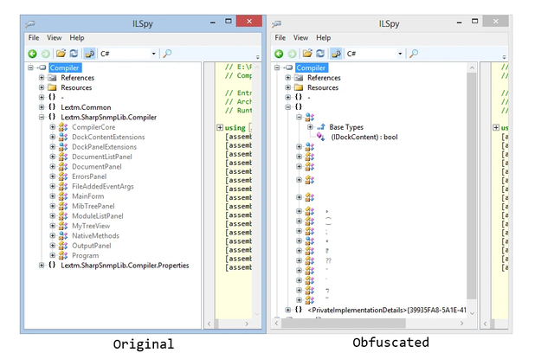Select ModuleListPanel class
Viewport: 554px width, 359px height.
(x=98, y=216)
